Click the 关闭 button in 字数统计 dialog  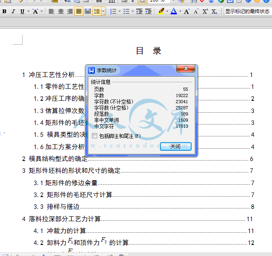pos(176,146)
